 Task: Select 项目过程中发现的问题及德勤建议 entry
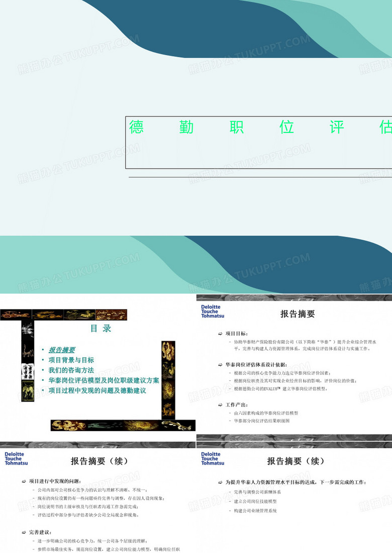coord(97,391)
